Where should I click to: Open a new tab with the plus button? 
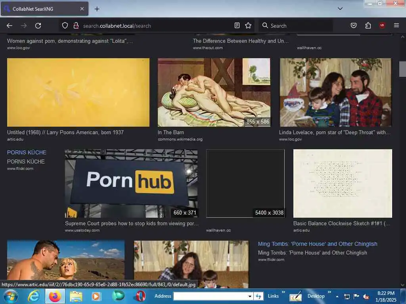pyautogui.click(x=97, y=9)
